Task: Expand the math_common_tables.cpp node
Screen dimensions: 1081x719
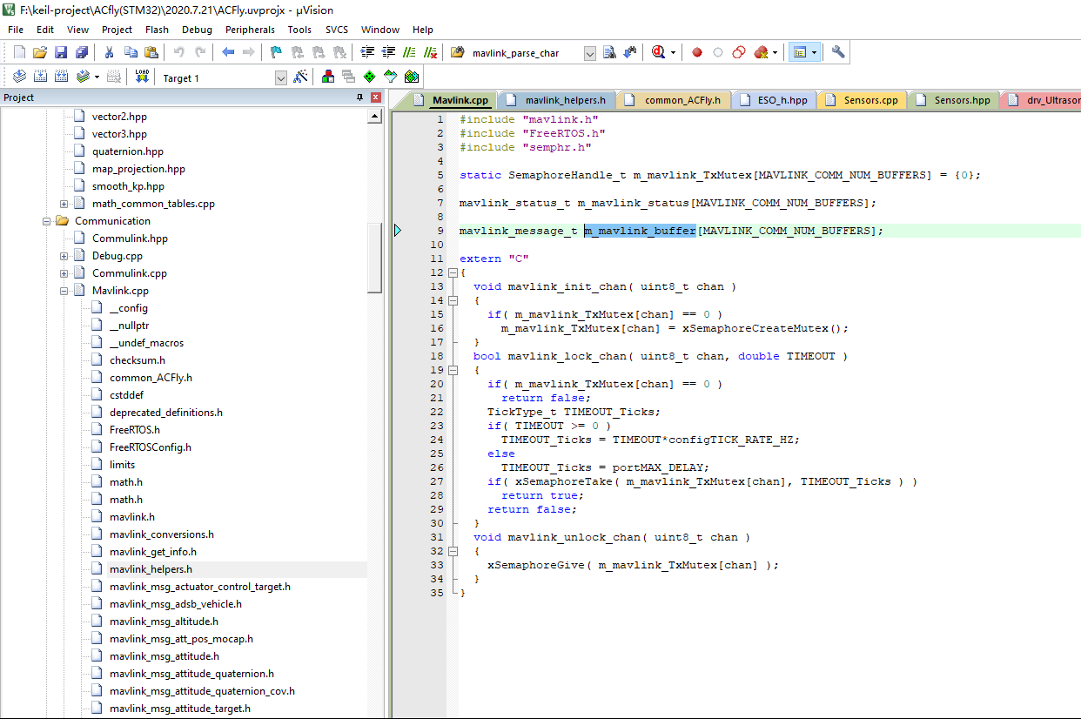Action: (64, 204)
